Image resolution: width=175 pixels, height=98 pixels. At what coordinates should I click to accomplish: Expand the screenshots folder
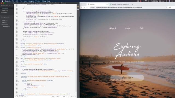tap(5, 24)
